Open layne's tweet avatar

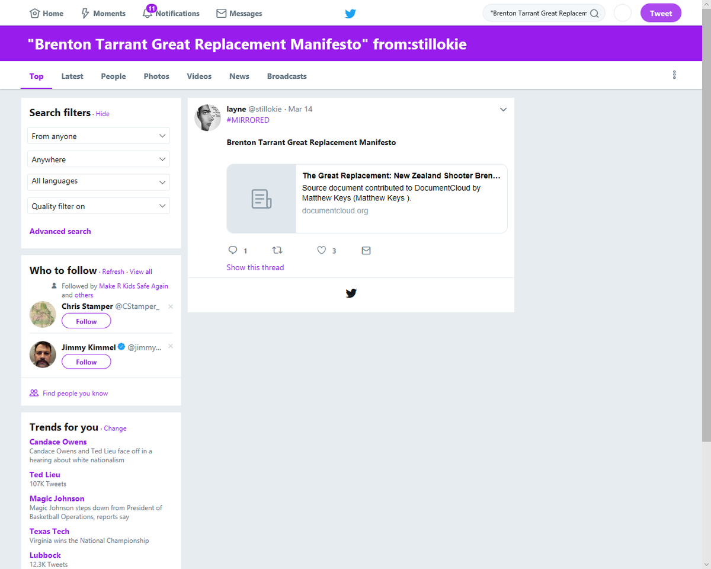pos(207,117)
